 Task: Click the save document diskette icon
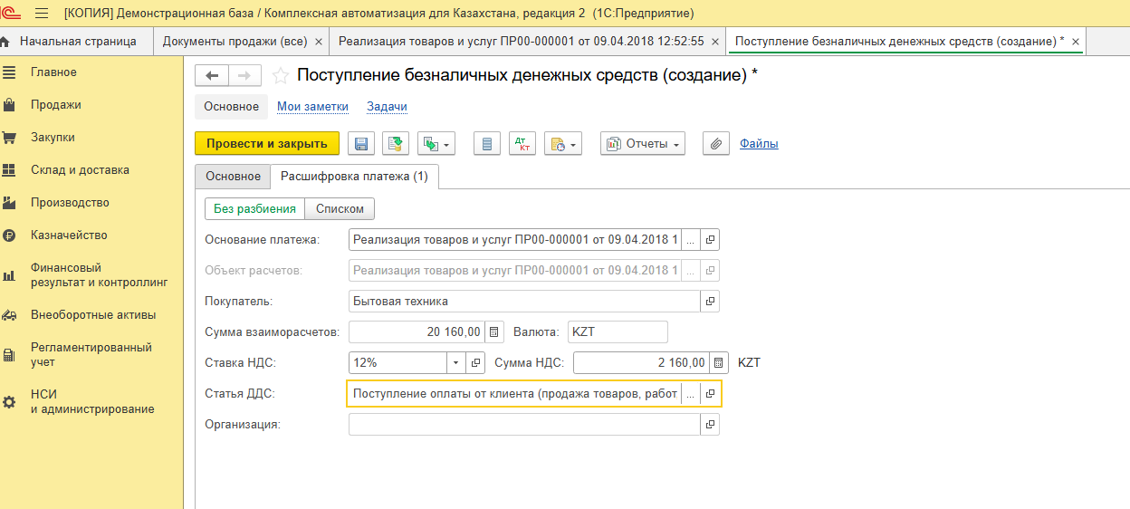pyautogui.click(x=361, y=144)
